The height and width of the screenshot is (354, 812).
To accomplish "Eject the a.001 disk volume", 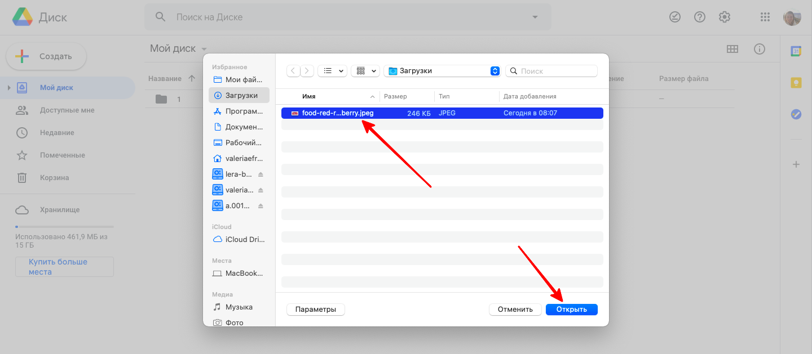I will pos(261,206).
